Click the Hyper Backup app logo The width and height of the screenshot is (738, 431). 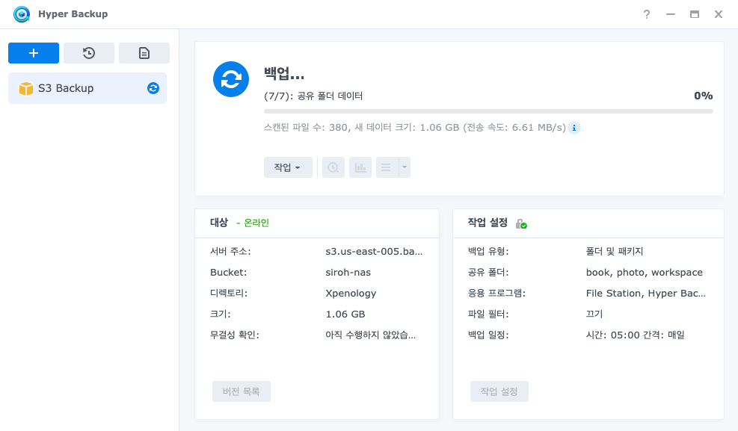(22, 14)
